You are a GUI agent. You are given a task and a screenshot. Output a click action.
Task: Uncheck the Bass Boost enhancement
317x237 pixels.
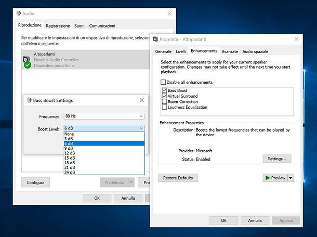point(164,90)
